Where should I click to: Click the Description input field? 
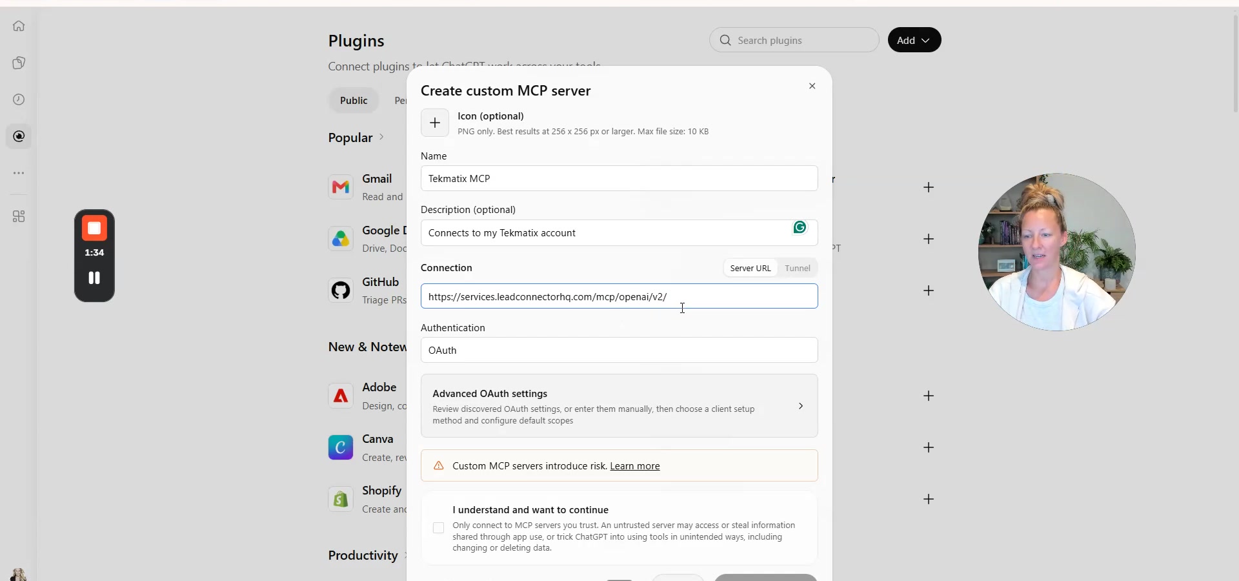click(619, 232)
